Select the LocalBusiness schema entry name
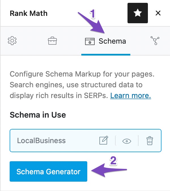170x191 pixels. (41, 141)
